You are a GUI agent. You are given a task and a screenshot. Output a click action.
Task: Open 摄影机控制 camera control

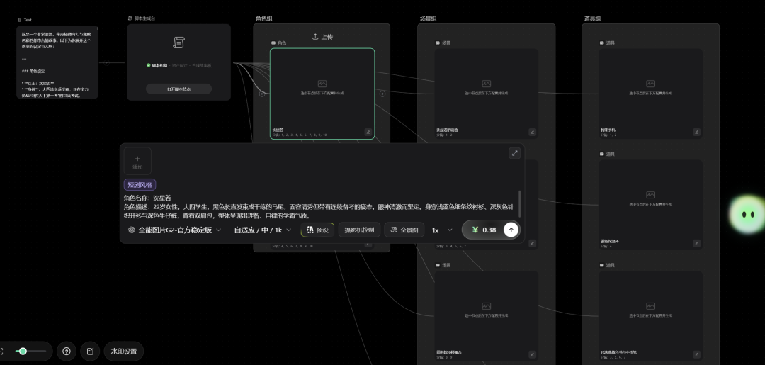(359, 230)
